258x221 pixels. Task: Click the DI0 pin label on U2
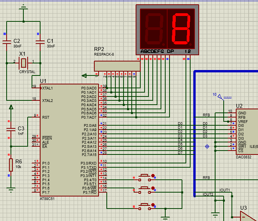coord(241,126)
